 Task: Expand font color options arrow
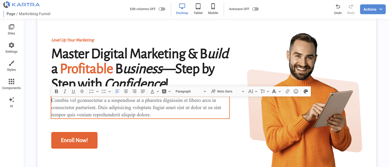click(x=158, y=92)
